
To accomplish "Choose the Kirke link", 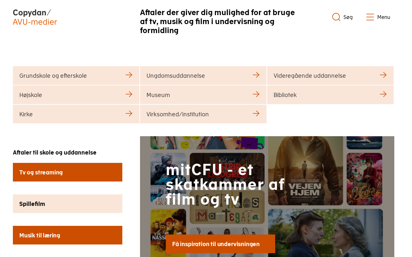I will click(76, 114).
